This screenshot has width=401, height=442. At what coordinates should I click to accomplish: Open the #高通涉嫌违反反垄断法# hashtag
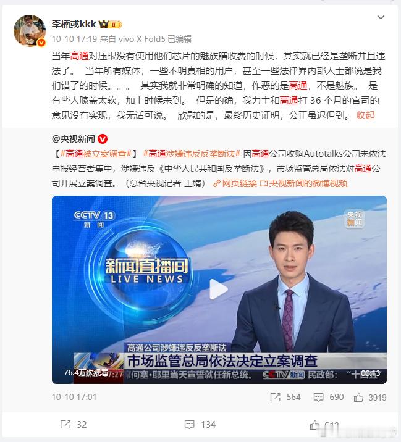192,154
